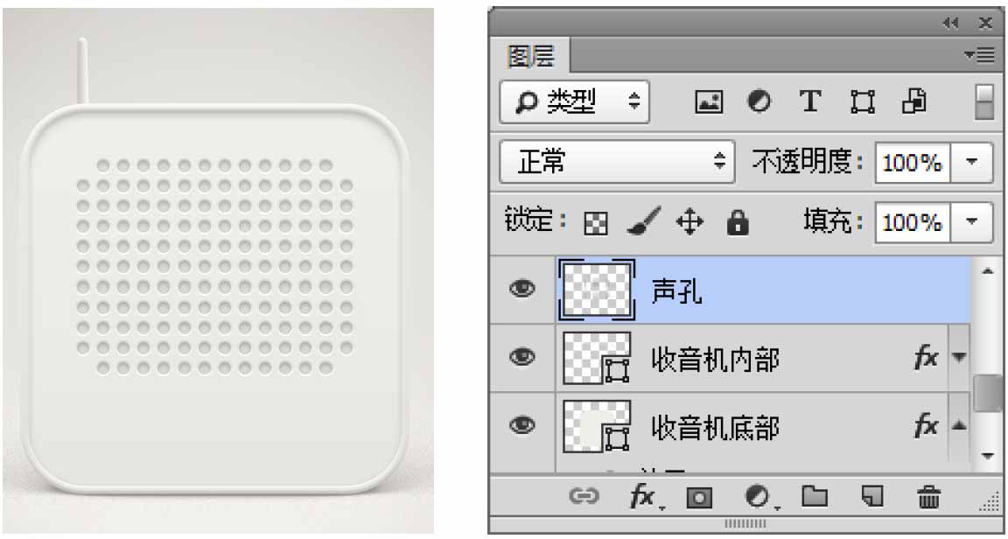Open the layers panel flyout menu
The image size is (1008, 539).
click(981, 56)
